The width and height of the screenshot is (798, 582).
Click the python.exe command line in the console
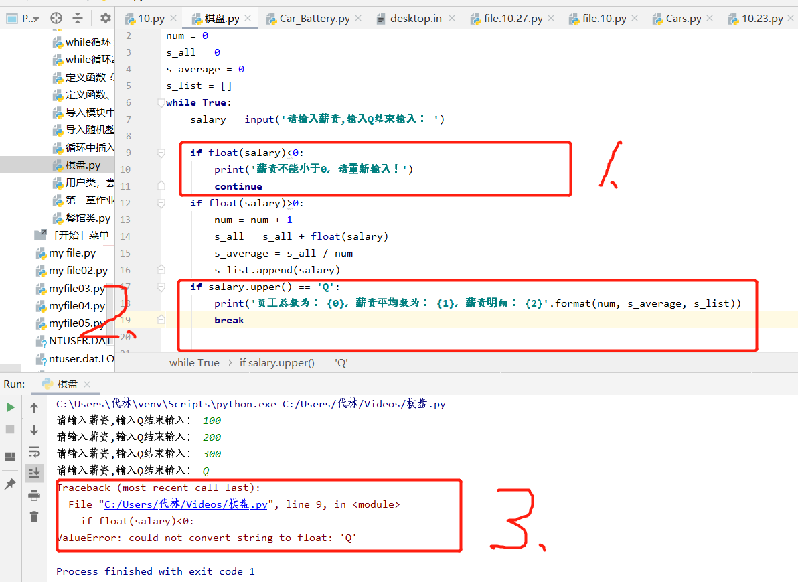click(251, 404)
